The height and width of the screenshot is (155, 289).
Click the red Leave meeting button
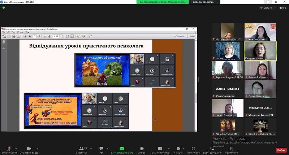280,150
